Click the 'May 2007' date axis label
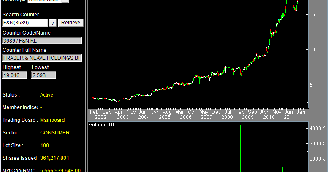This screenshot has height=172, width=328. 206,115
